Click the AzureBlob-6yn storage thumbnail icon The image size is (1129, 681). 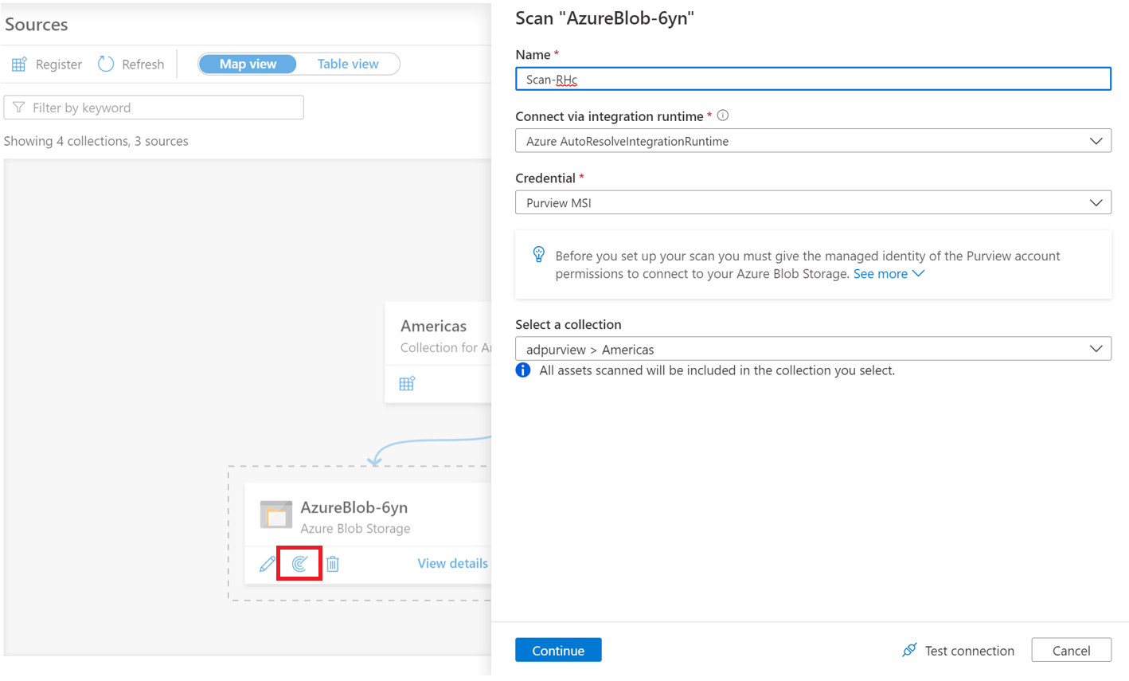pyautogui.click(x=276, y=515)
